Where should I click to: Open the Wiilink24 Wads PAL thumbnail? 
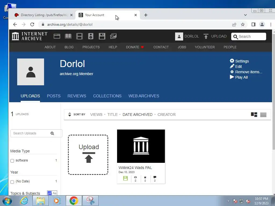tap(141, 146)
